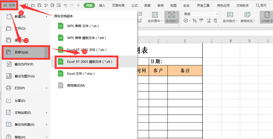Image resolution: width=273 pixels, height=139 pixels.
Task: Click the save disk icon in quick toolbar
Action: point(39,5)
